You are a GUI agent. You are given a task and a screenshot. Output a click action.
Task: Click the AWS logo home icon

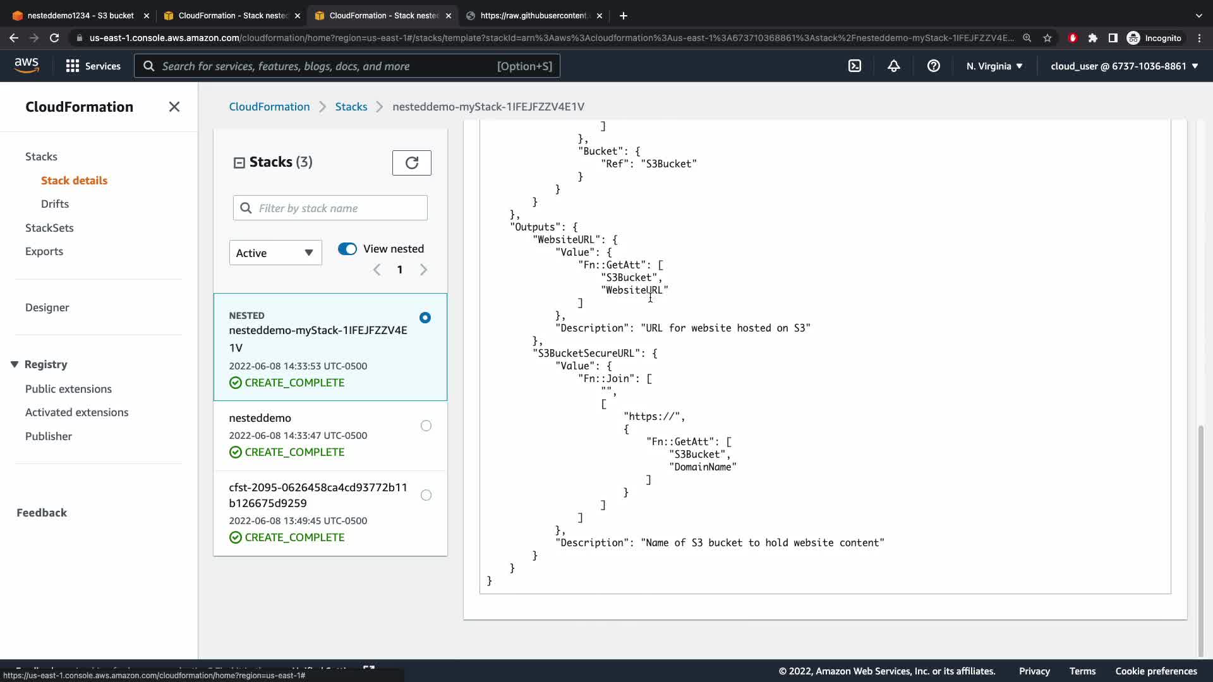coord(27,66)
